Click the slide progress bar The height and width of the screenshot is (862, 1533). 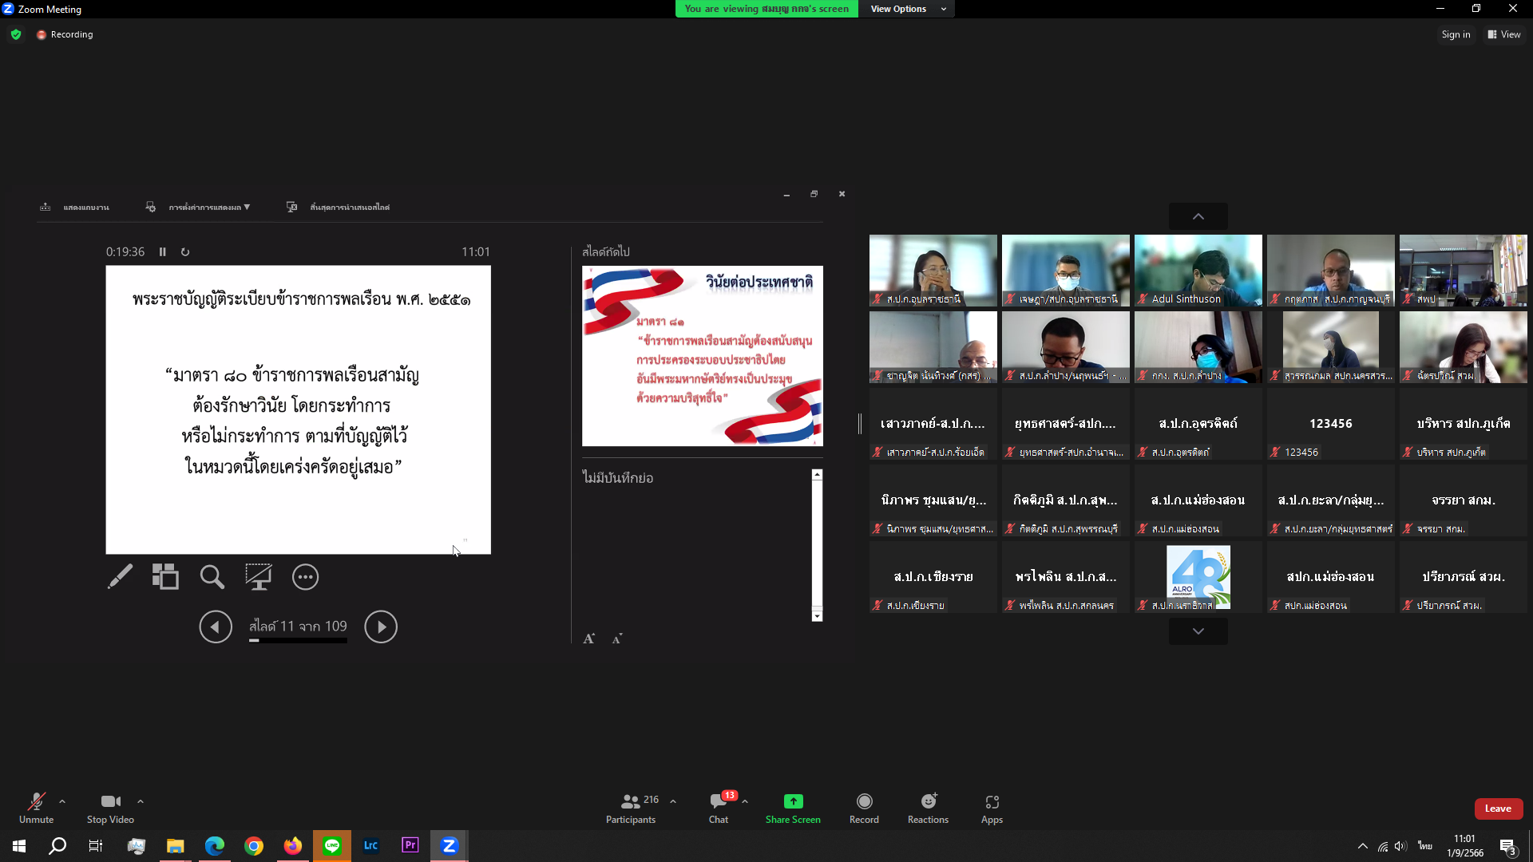click(x=298, y=640)
